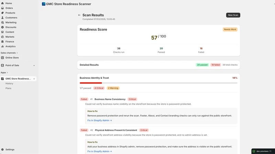
Task: Click the Failed badge for check #1
Action: [84, 99]
